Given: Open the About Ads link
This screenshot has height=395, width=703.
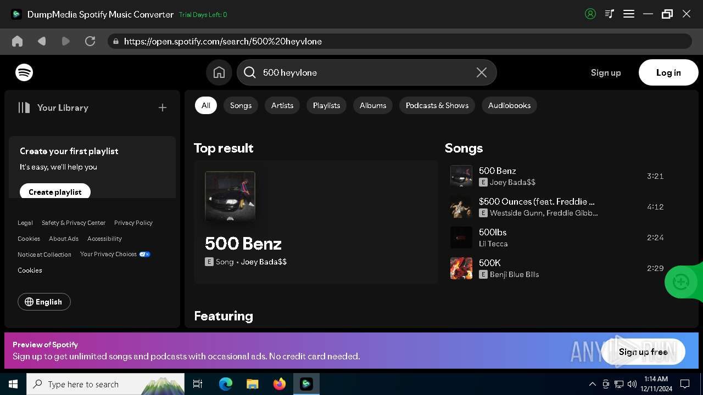Looking at the screenshot, I should coord(64,239).
